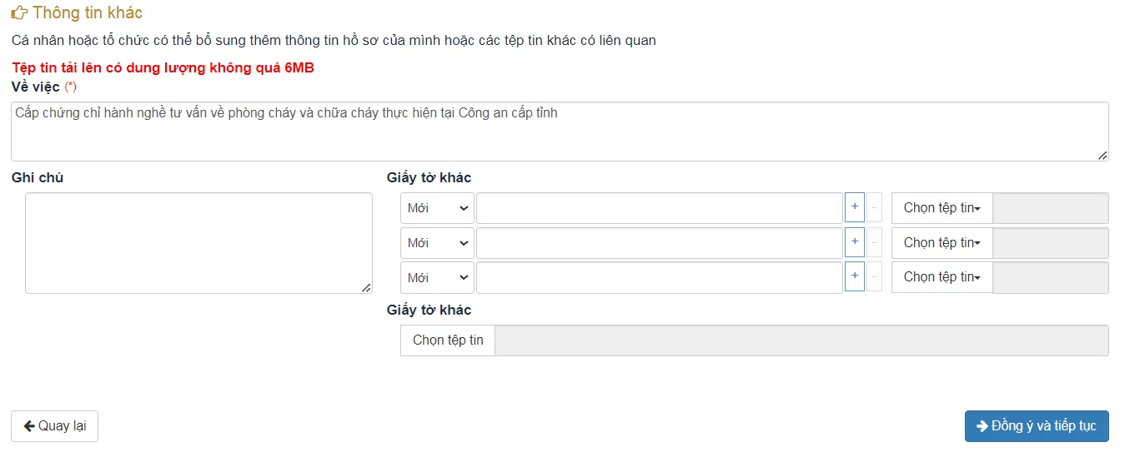Click the pointing hand icon beside Thông tin khác
Image resolution: width=1130 pixels, height=462 pixels.
coord(19,12)
